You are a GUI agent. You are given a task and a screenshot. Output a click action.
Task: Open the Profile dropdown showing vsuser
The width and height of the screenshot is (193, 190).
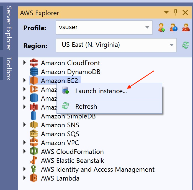click(104, 27)
